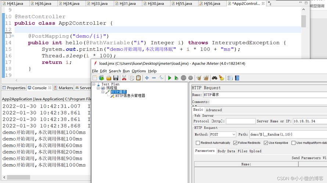Open Search with the binoculars icon
The width and height of the screenshot is (327, 183).
click(214, 78)
